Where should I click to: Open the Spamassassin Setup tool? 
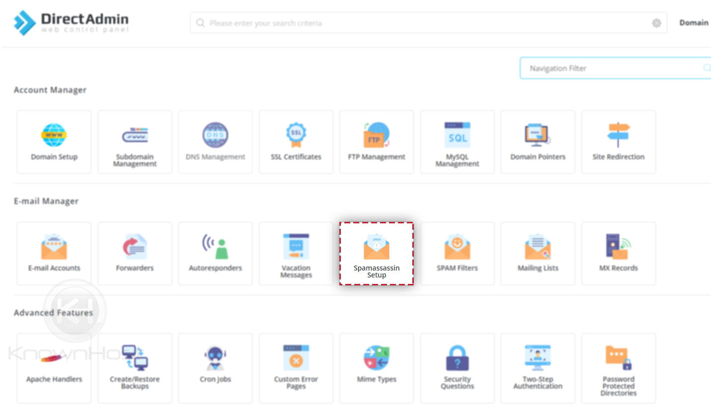click(x=376, y=253)
